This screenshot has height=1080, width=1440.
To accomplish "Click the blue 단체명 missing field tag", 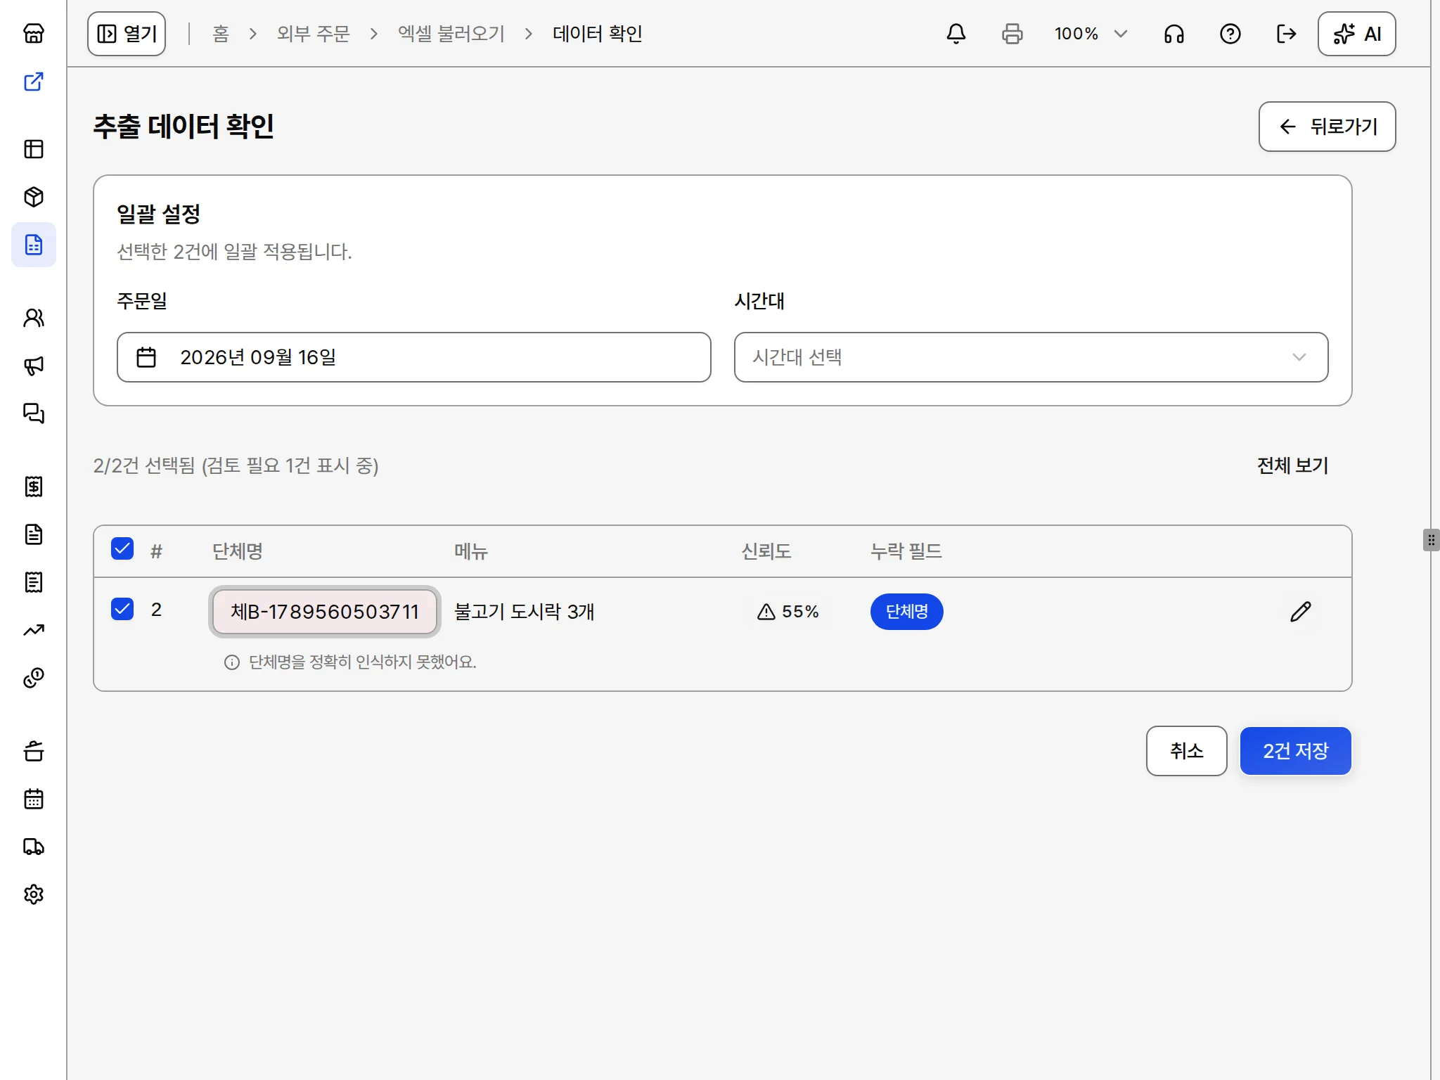I will pos(906,612).
